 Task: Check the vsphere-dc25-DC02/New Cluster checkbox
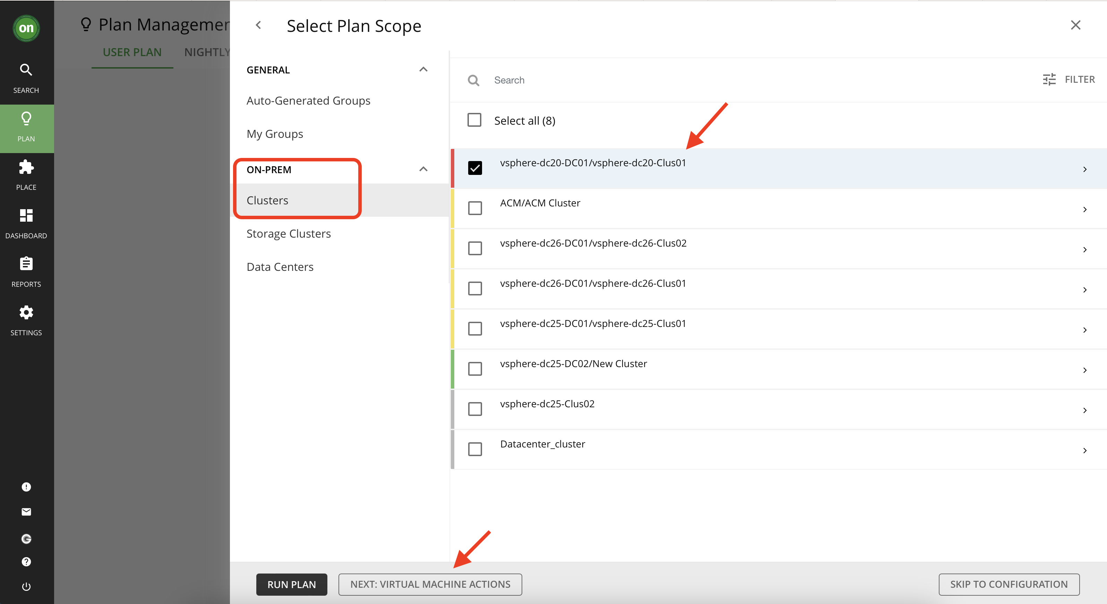pyautogui.click(x=475, y=369)
